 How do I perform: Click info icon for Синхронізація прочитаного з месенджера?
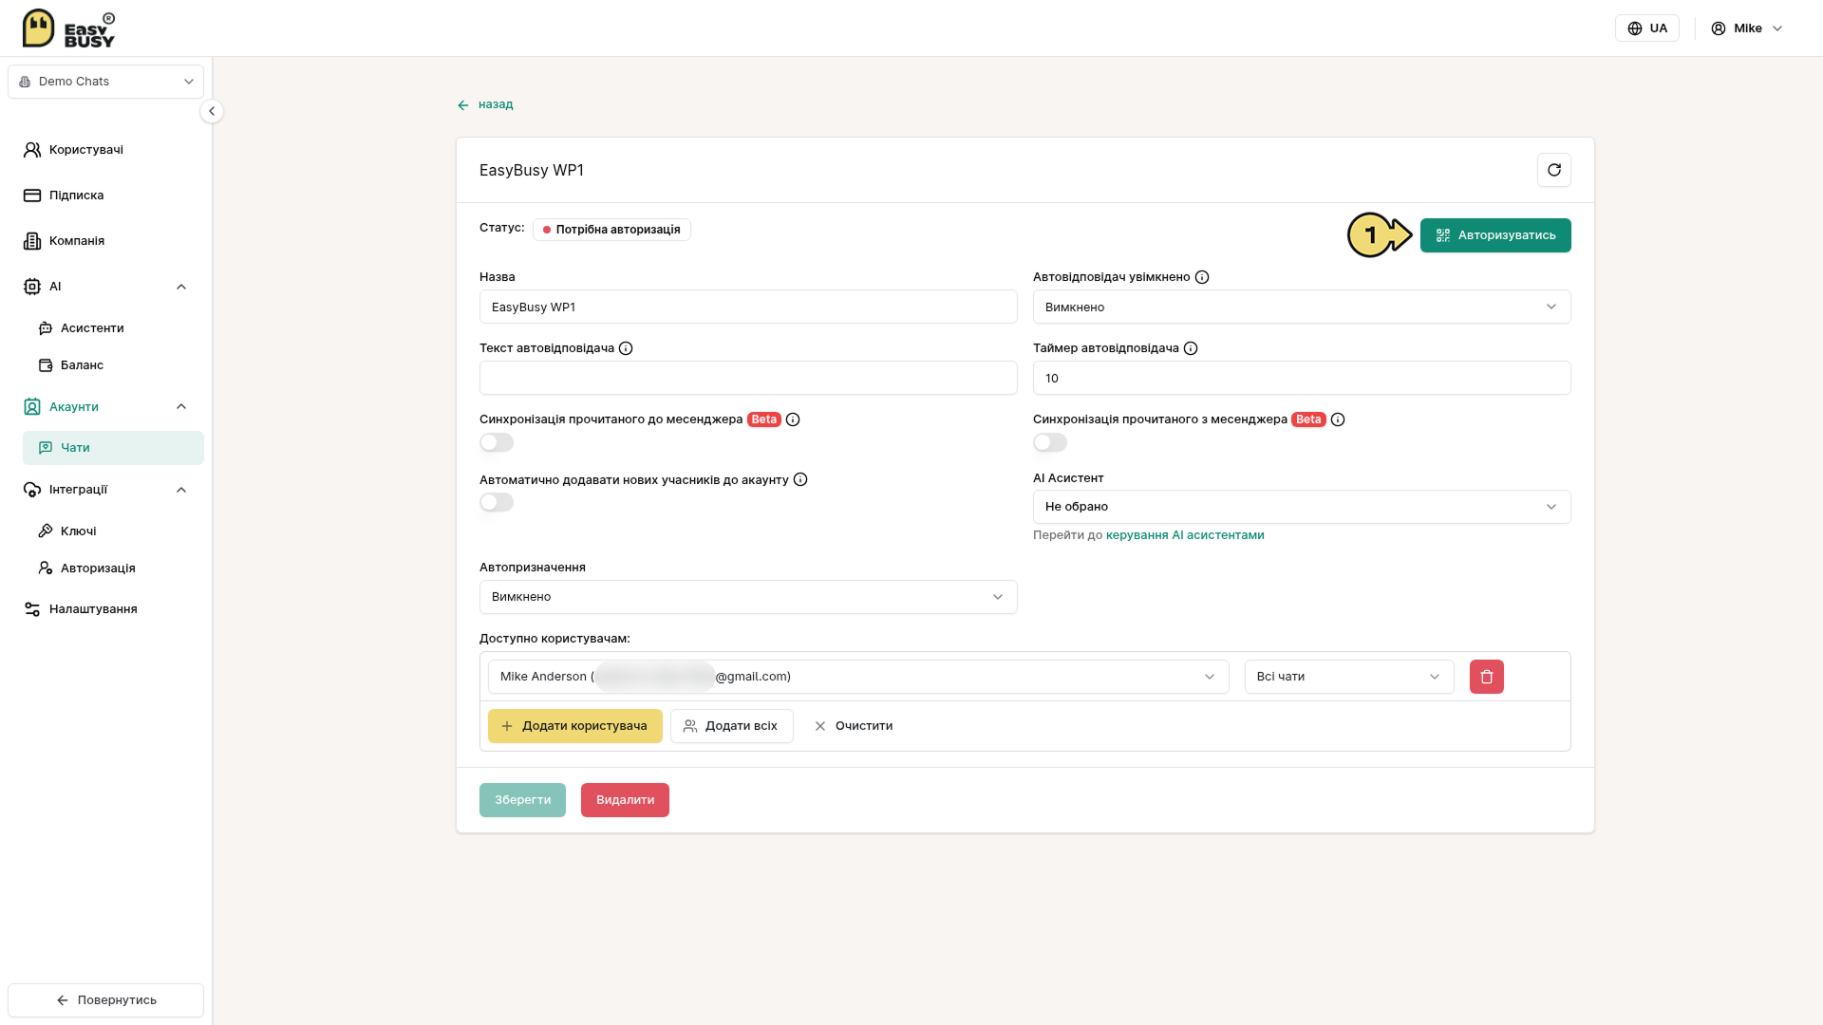coord(1338,419)
